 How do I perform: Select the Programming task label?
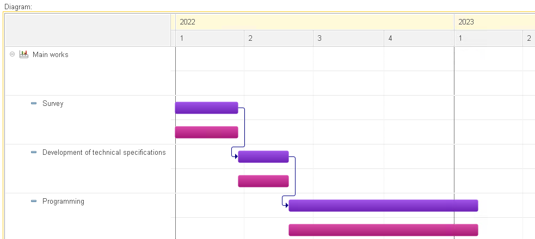tap(63, 201)
